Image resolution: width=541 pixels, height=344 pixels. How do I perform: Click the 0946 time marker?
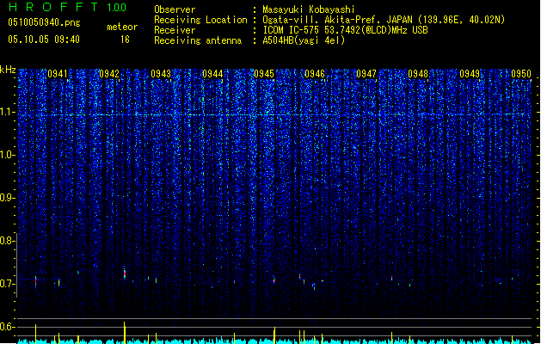pos(315,74)
